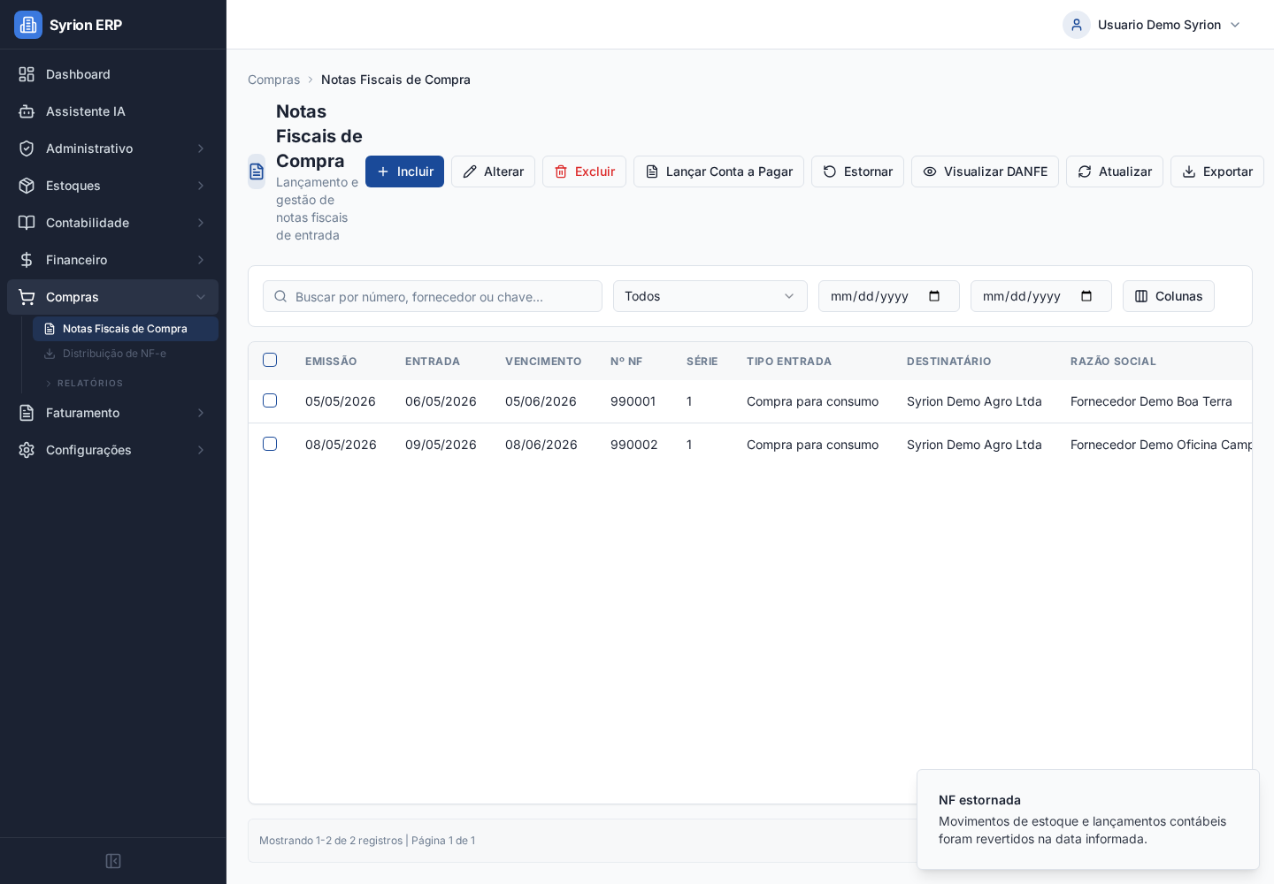Click the Compras breadcrumb link
The width and height of the screenshot is (1274, 884).
tap(273, 80)
